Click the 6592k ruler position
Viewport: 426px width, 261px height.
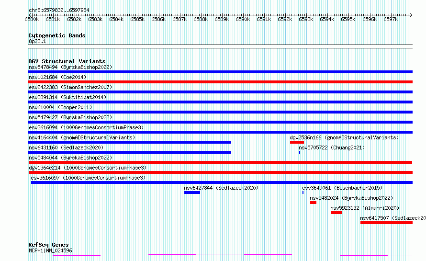click(285, 19)
